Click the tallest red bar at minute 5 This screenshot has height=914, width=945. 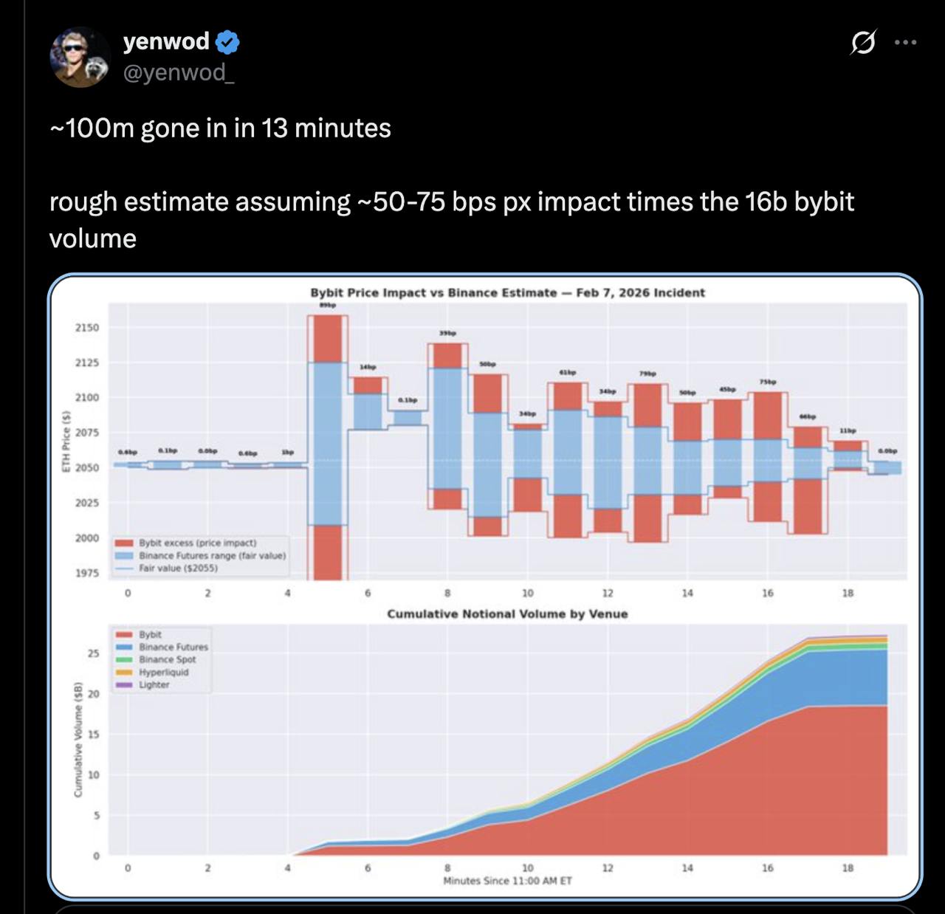click(328, 338)
